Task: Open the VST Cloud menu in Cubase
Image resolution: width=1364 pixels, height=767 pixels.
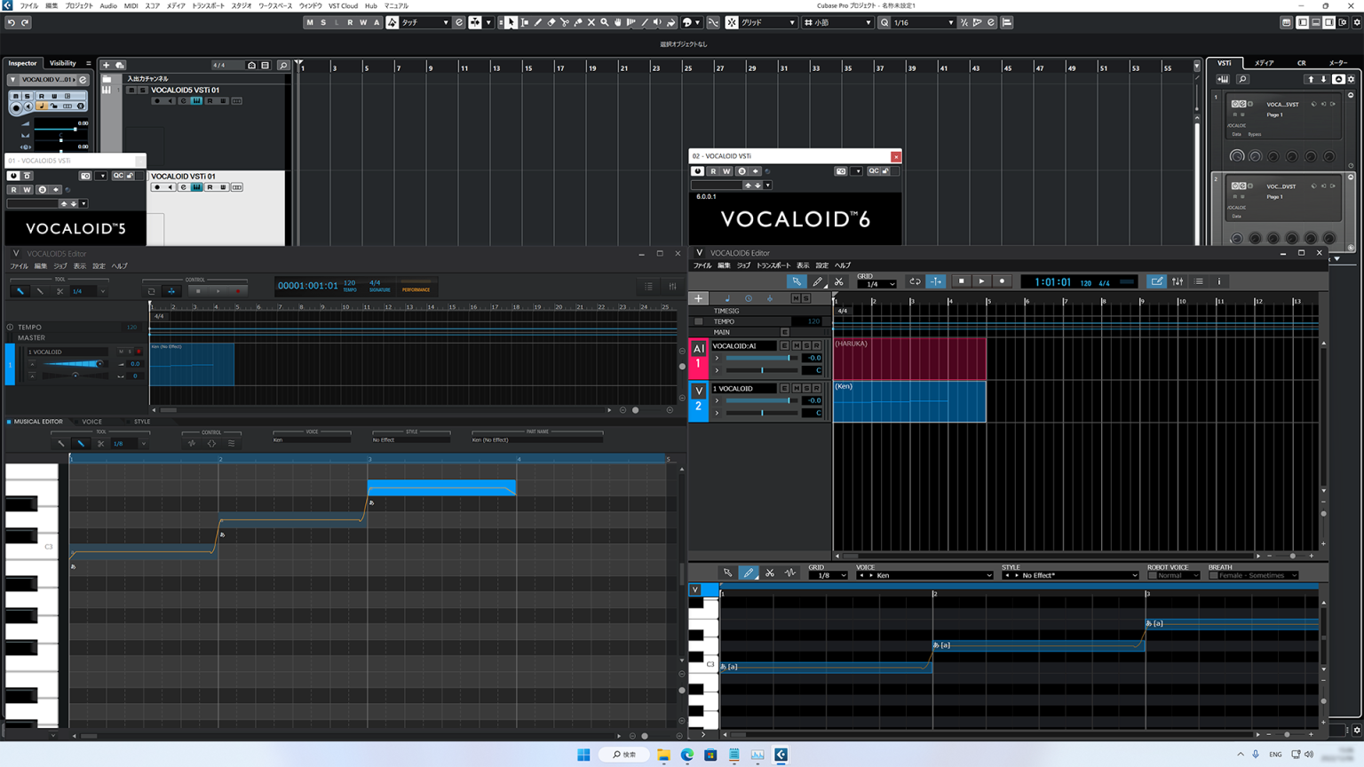Action: 343,5
